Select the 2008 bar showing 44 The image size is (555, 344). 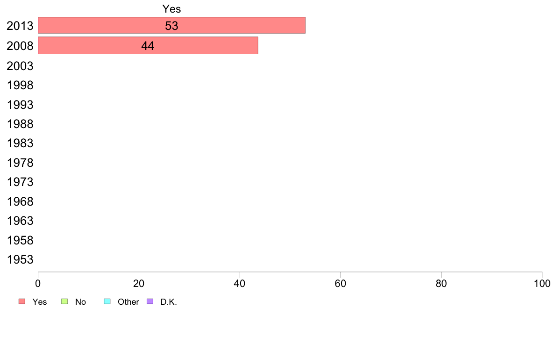pos(148,46)
